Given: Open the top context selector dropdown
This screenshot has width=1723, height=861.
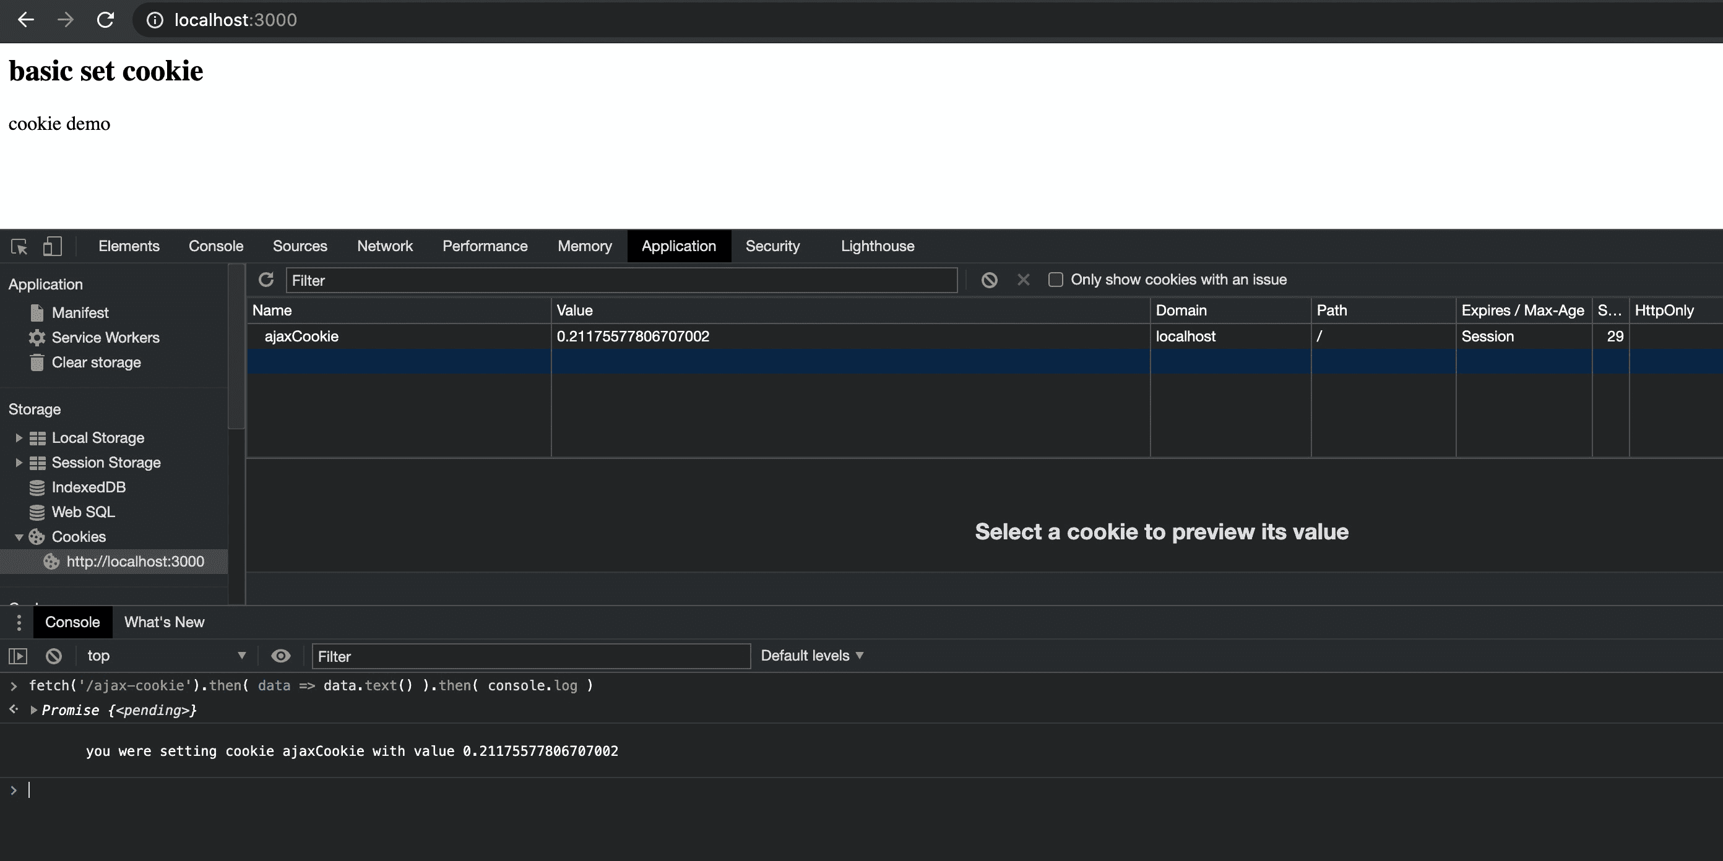Looking at the screenshot, I should (166, 656).
